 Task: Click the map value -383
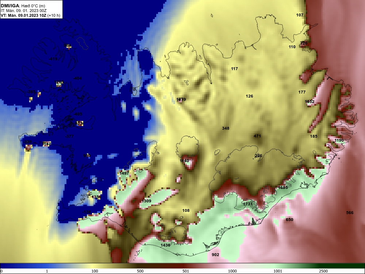pos(31,92)
